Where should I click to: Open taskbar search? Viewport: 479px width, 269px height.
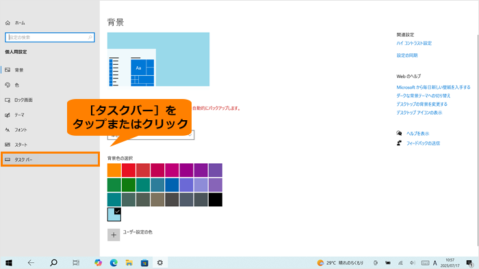tap(53, 263)
